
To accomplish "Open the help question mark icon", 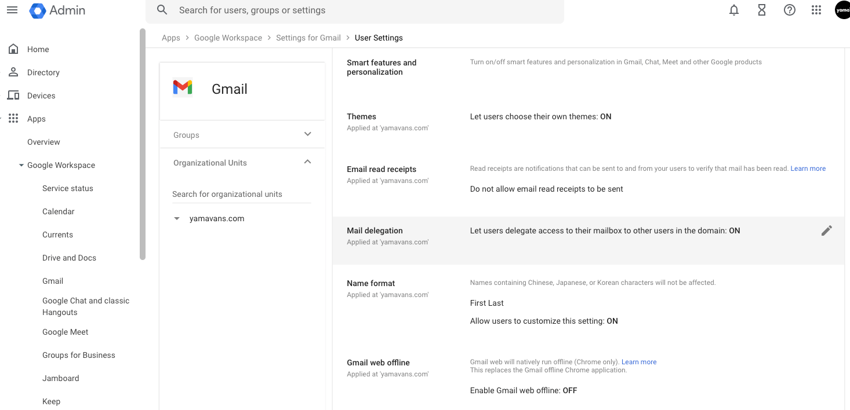I will coord(789,10).
